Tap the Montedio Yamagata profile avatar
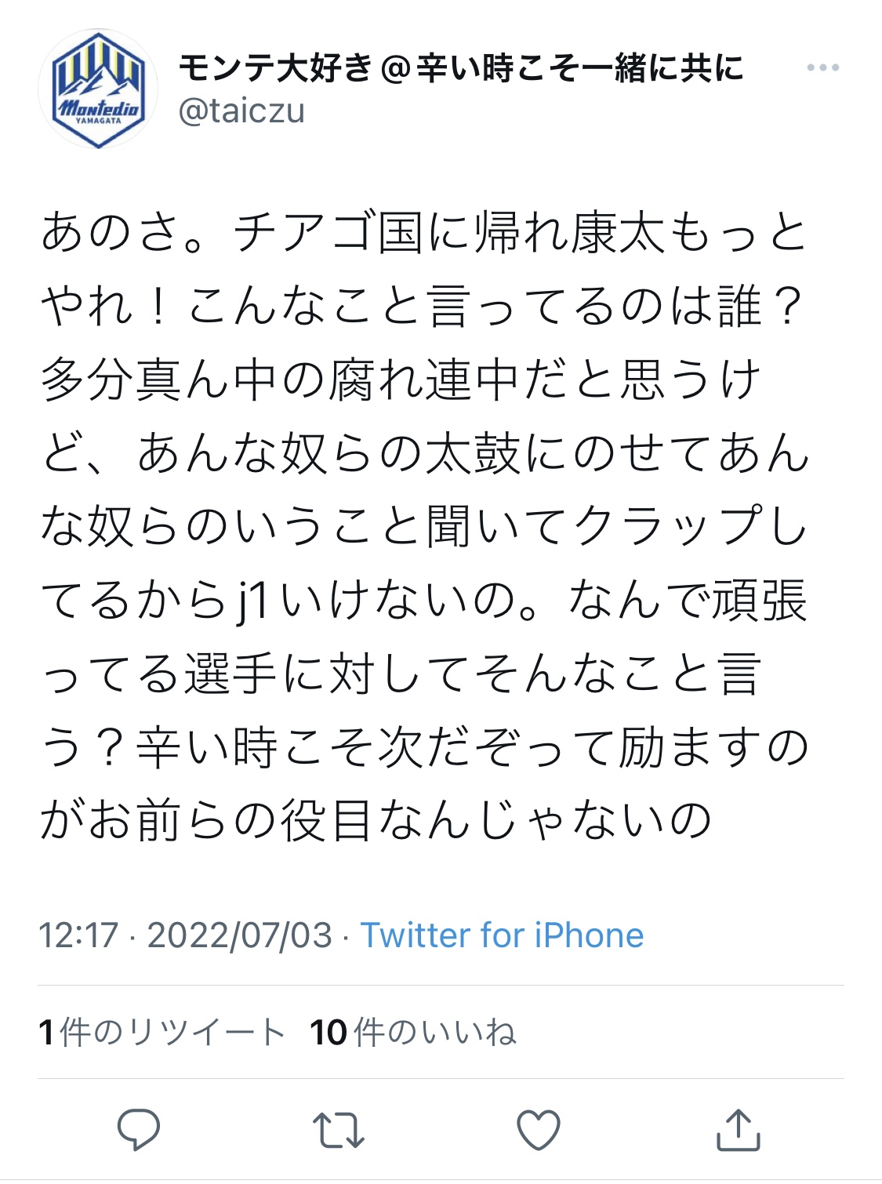 point(98,89)
